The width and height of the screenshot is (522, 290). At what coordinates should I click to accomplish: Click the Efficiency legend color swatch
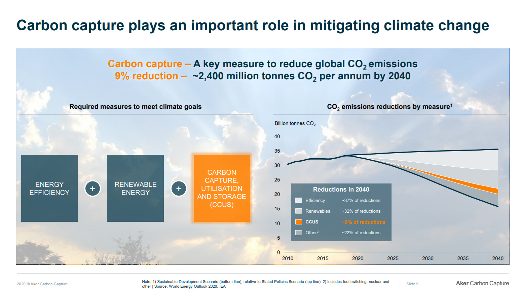coord(298,200)
